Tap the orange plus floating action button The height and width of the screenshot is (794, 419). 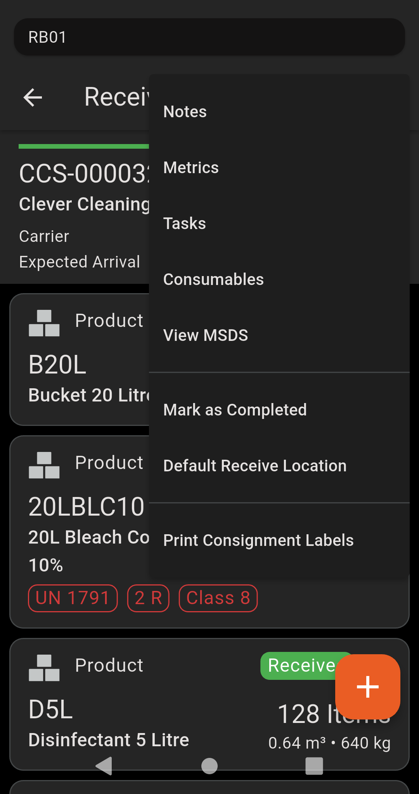pyautogui.click(x=367, y=687)
